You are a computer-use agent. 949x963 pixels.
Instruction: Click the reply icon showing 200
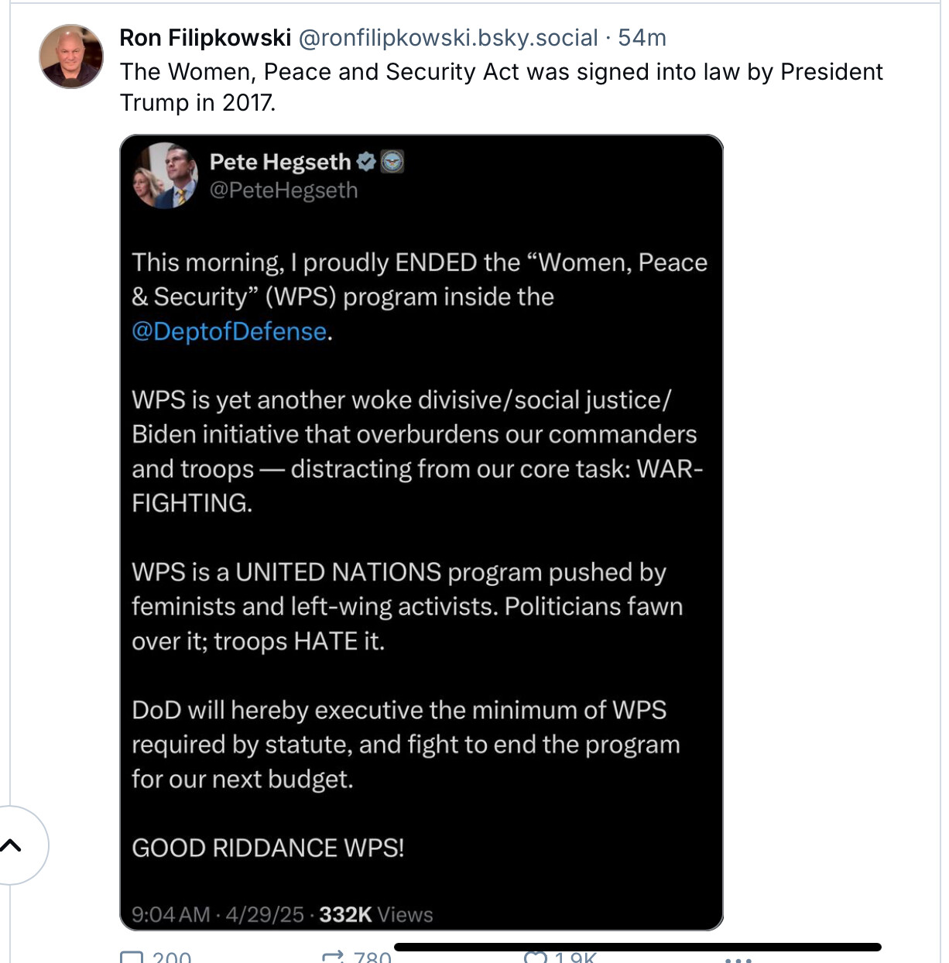coord(132,958)
